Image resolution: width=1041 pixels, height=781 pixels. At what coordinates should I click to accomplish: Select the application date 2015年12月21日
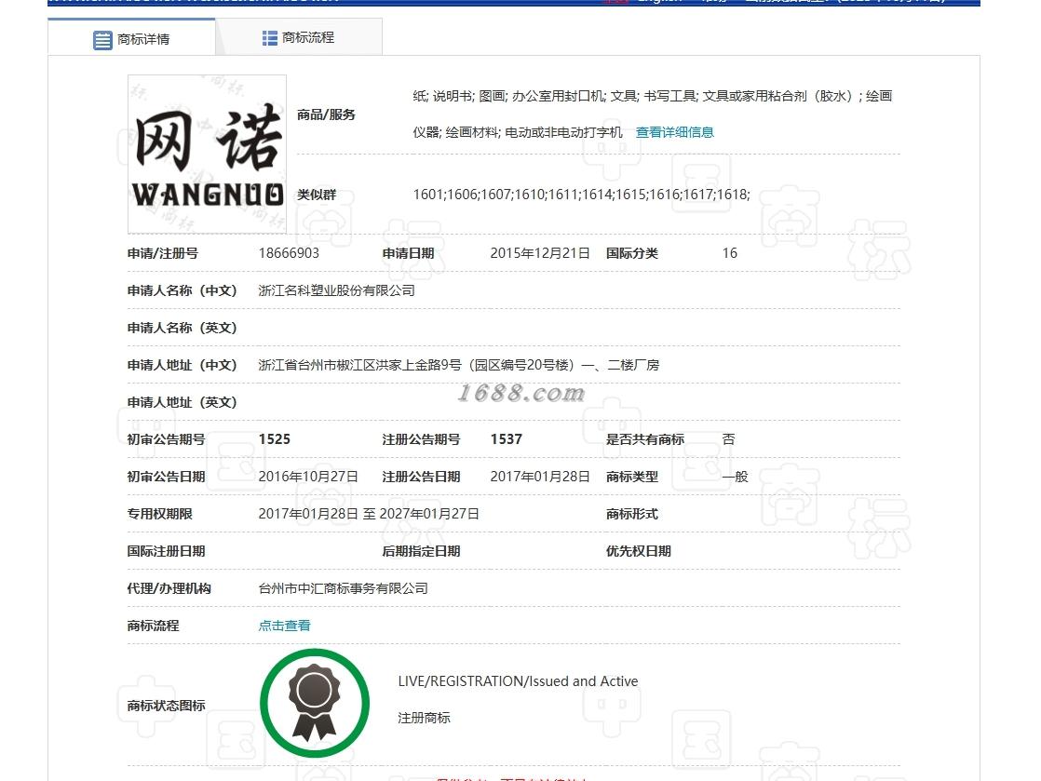coord(540,253)
